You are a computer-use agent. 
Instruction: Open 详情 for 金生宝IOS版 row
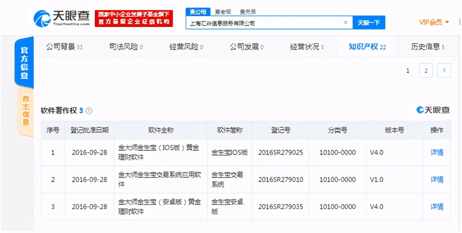click(x=437, y=152)
